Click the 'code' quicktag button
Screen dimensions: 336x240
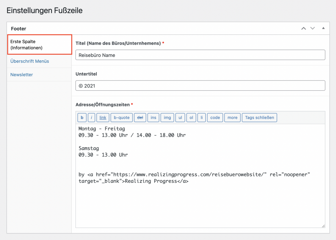(x=215, y=118)
